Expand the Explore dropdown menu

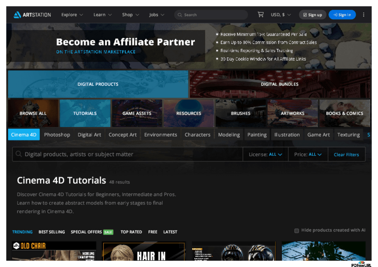pyautogui.click(x=72, y=15)
